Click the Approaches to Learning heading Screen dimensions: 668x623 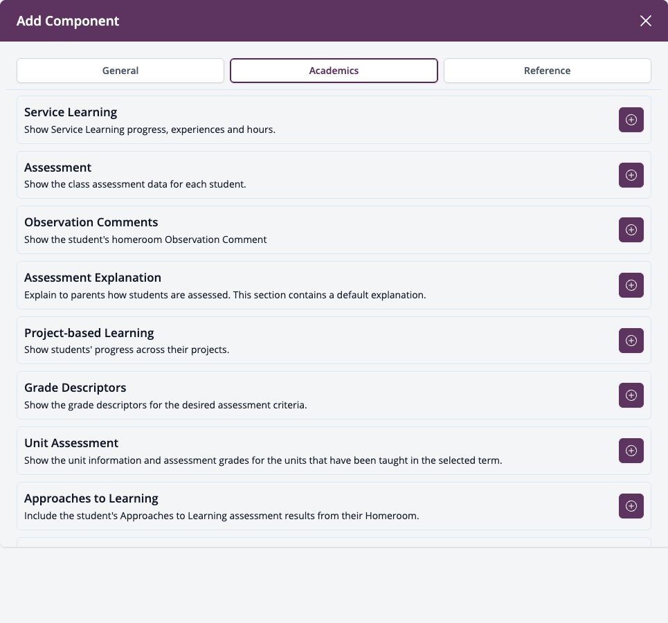click(91, 498)
